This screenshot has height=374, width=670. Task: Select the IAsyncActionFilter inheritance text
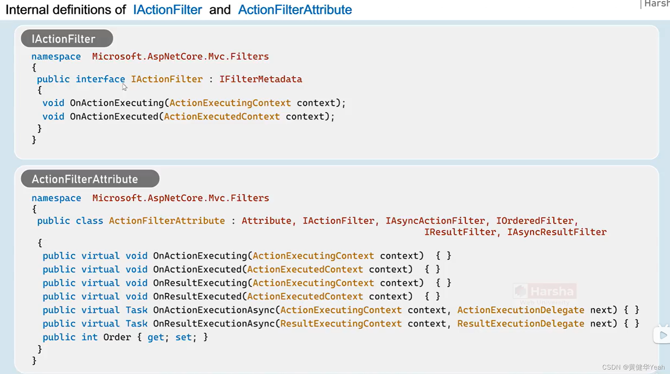tap(436, 220)
